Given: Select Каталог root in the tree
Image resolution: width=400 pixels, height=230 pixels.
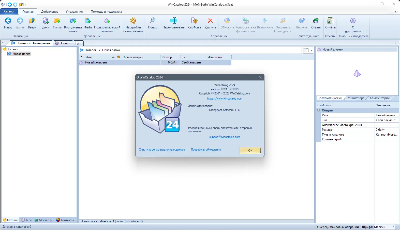Looking at the screenshot, I should (x=13, y=49).
